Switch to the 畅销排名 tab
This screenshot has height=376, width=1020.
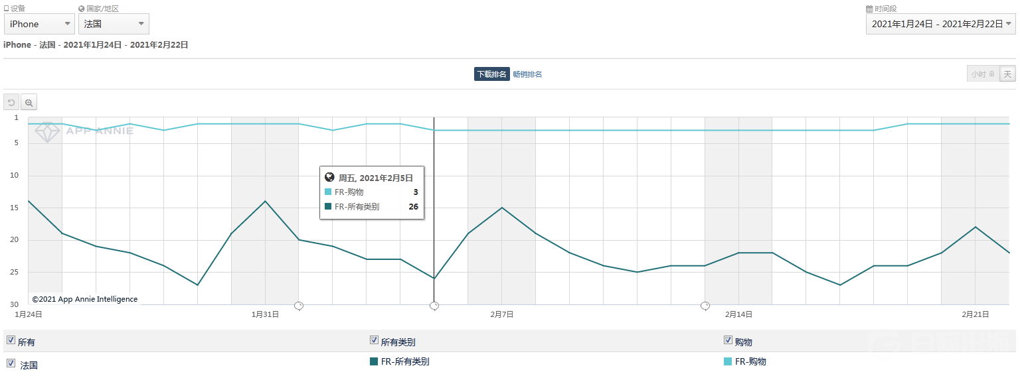(x=527, y=74)
